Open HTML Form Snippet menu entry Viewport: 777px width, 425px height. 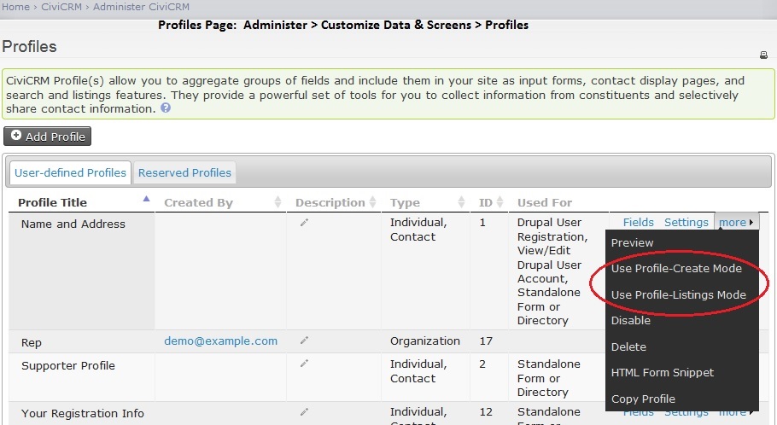pos(662,372)
